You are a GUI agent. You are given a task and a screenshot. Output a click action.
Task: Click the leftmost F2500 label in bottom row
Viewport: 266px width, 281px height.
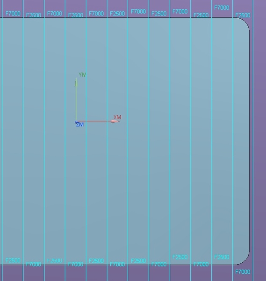click(x=13, y=260)
